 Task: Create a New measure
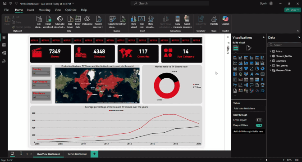[x=178, y=22]
